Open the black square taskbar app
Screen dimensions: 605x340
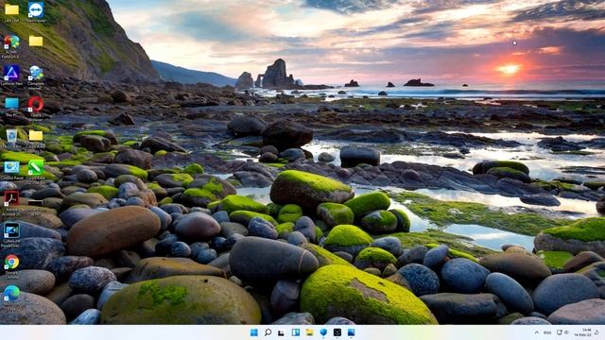tap(337, 332)
